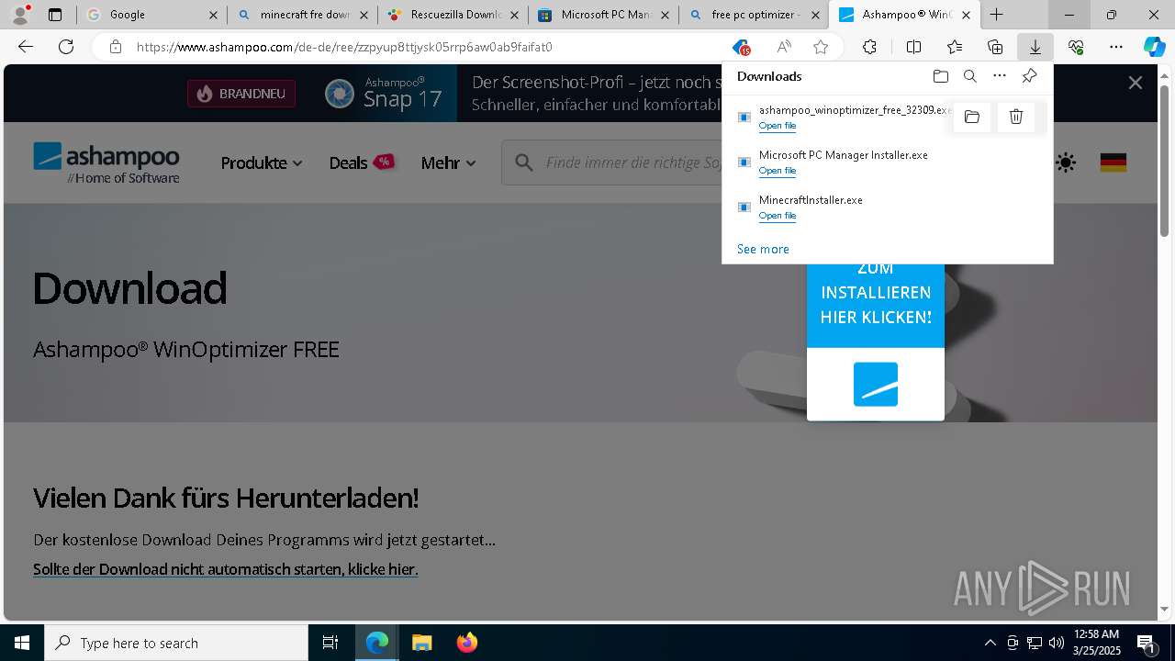Open a new browser tab

[997, 15]
